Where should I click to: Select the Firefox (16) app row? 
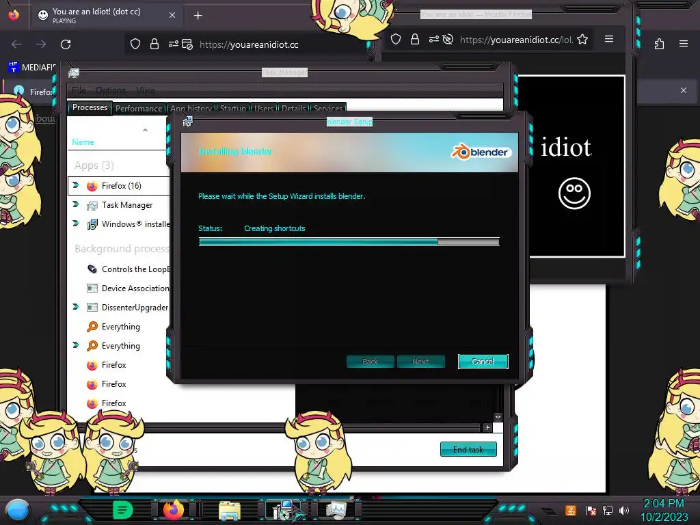pyautogui.click(x=119, y=186)
